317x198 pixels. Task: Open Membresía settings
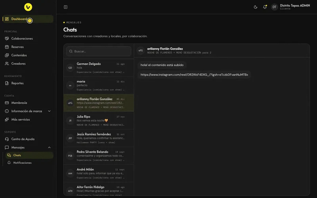click(19, 103)
